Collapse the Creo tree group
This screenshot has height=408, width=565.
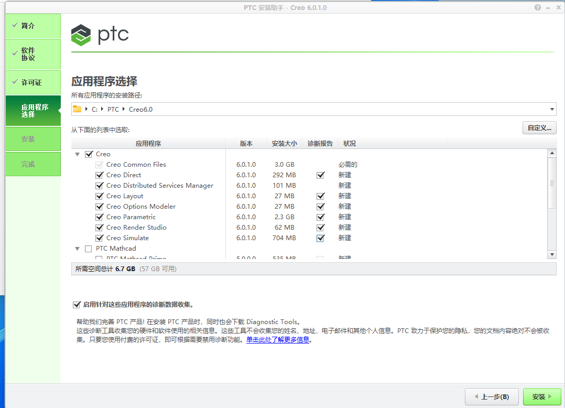coord(77,154)
